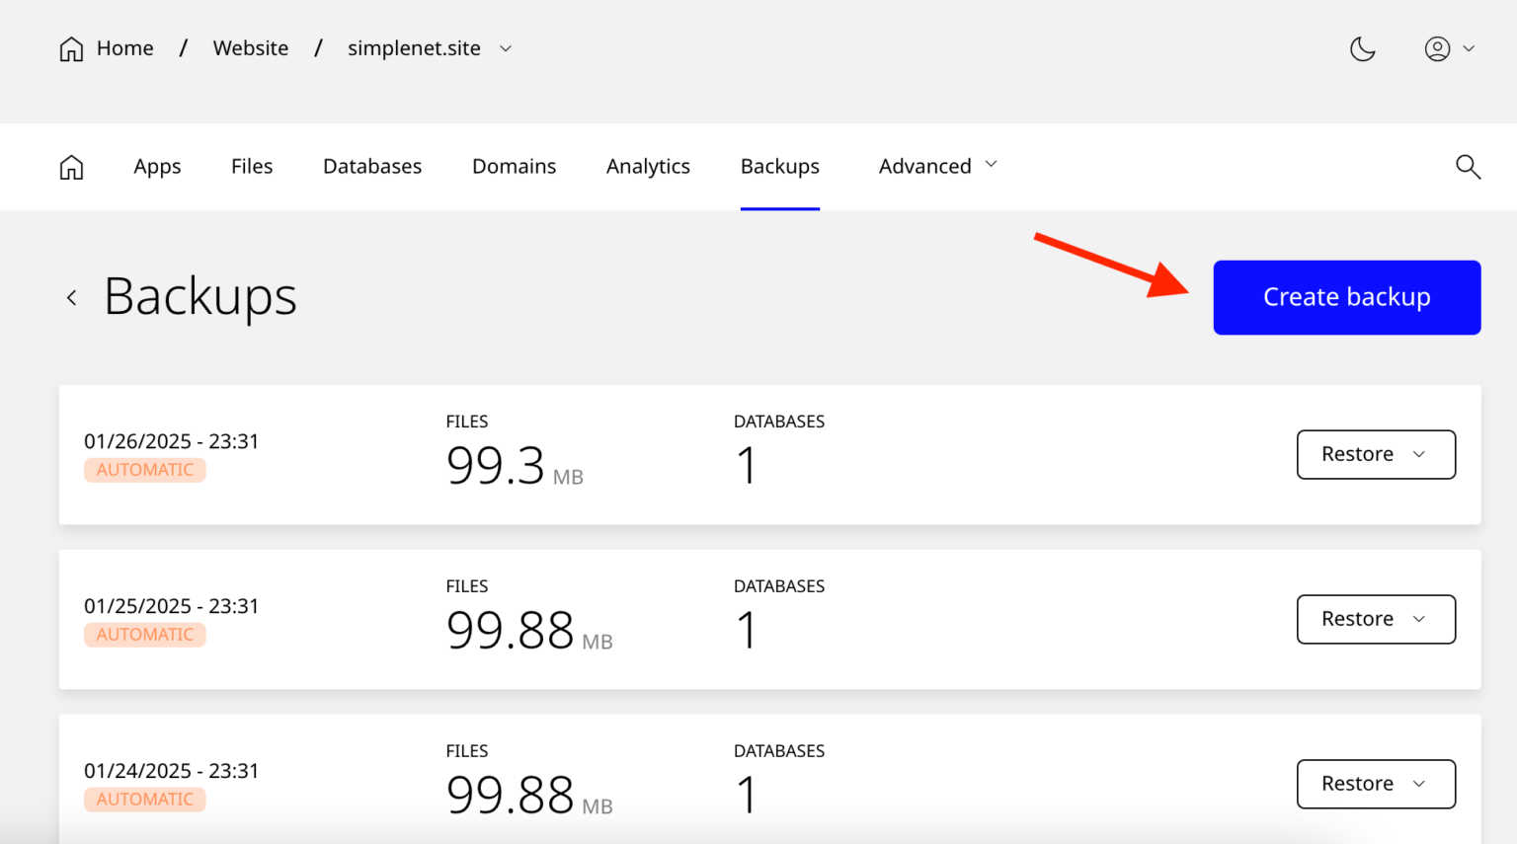Go to the Domains tab

pyautogui.click(x=514, y=166)
